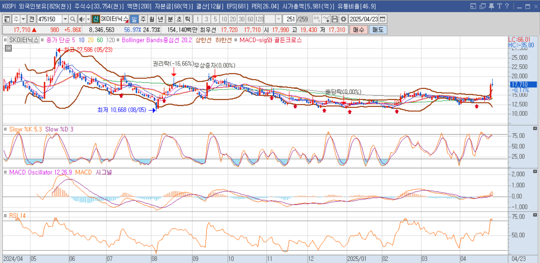
Task: Click the window layout icon left of duplicate icon
Action: point(474,6)
